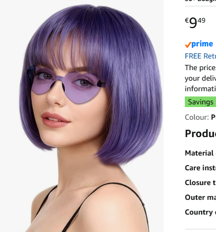Click the green Savings badge
Viewport: 216px width, 232px height.
200,102
